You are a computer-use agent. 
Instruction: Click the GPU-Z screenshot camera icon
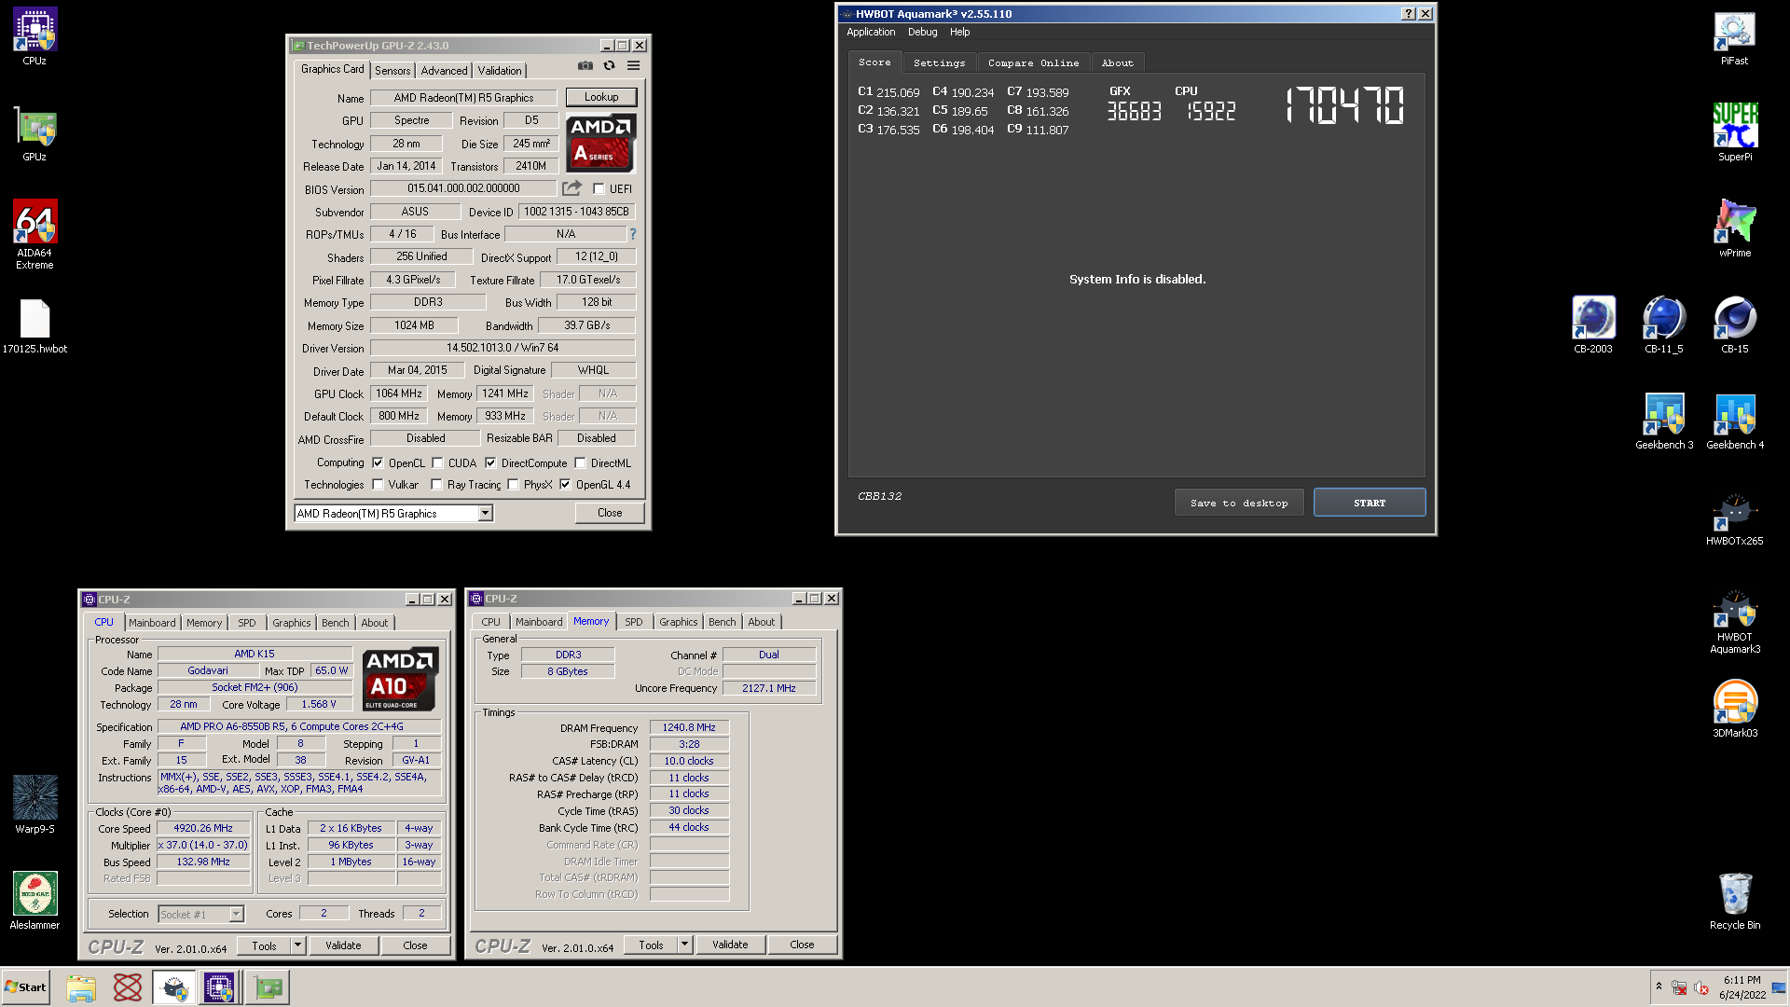pos(585,65)
